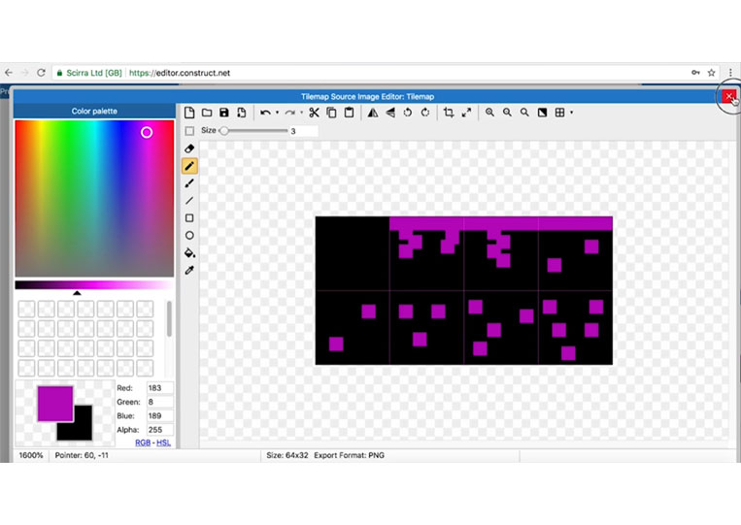Reload the browser page

coord(41,73)
